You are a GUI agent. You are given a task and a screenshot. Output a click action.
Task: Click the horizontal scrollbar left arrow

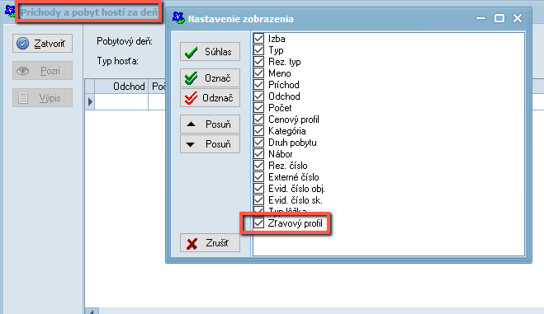pos(92,312)
